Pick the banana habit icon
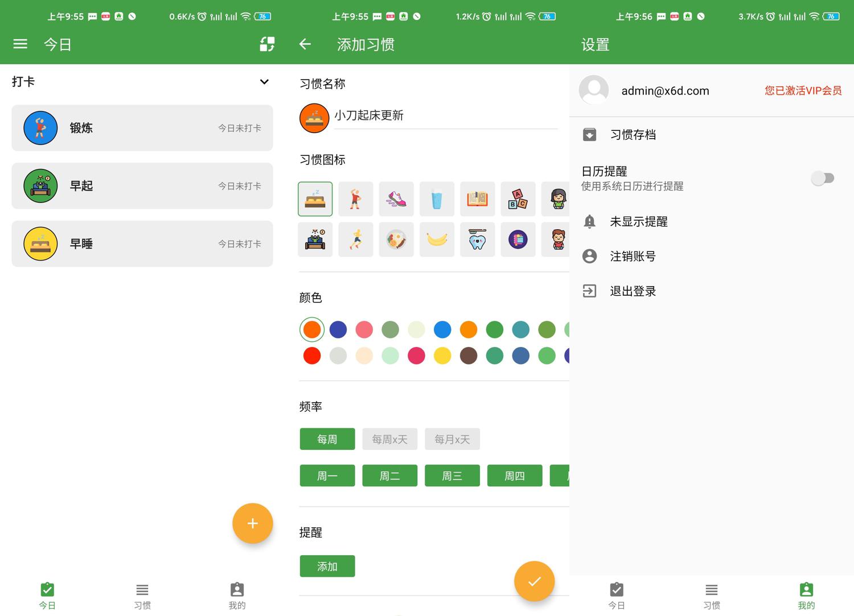 pyautogui.click(x=437, y=239)
